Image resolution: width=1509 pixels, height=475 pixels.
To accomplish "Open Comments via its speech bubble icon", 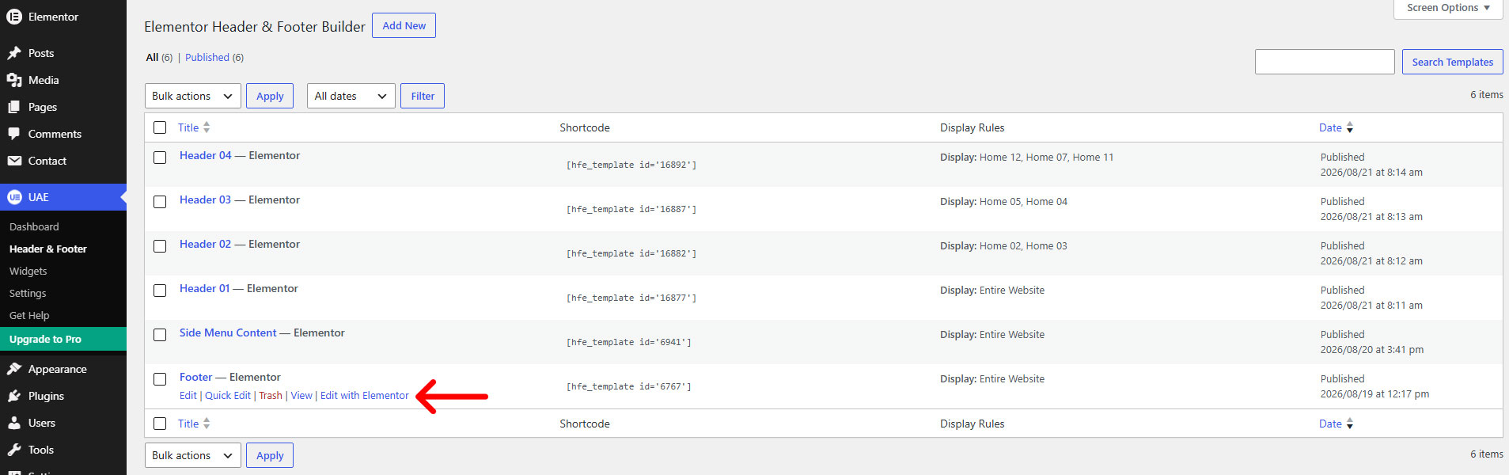I will 14,134.
